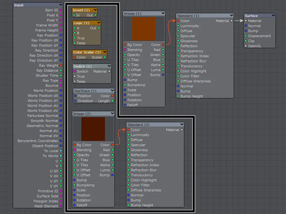286x214 pixels.
Task: Click the Polygon Index port on Input node
Action: 61,201
